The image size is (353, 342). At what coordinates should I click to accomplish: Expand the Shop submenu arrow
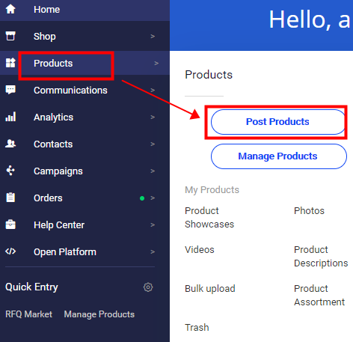153,37
